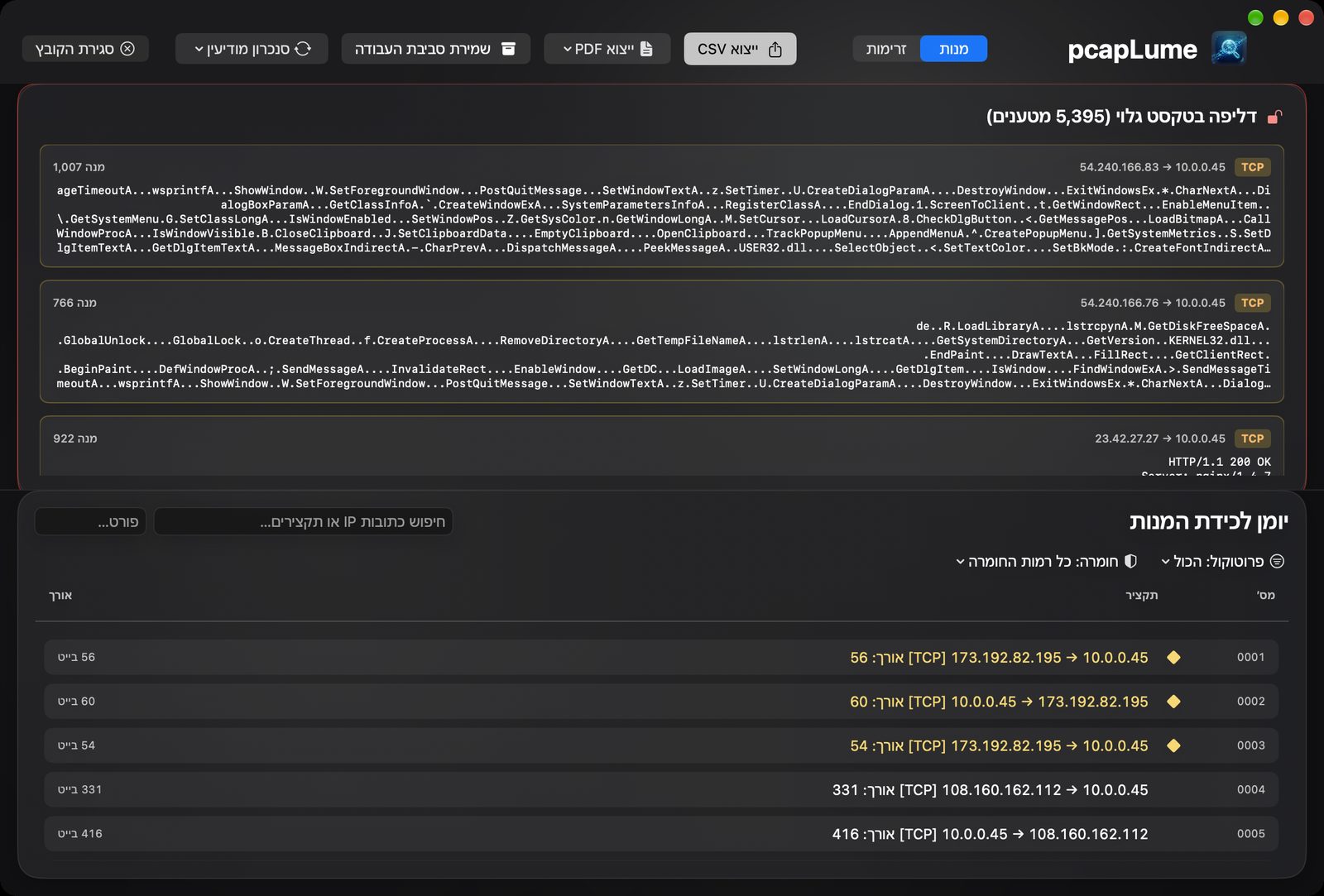1324x896 pixels.
Task: Click the 331 בייט length cell
Action: click(x=79, y=789)
